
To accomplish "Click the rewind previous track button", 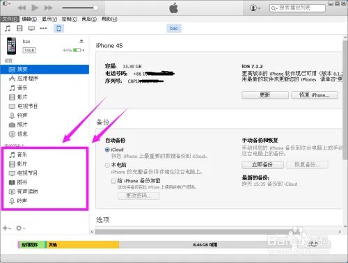I will coord(22,8).
